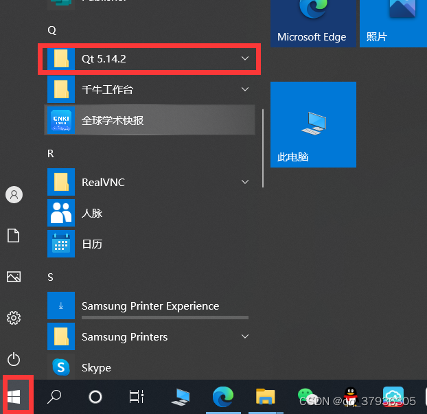Select Samsung Printers text label
The image size is (427, 414).
click(125, 337)
